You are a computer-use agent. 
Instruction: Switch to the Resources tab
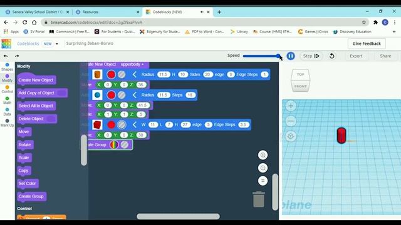[x=107, y=12]
